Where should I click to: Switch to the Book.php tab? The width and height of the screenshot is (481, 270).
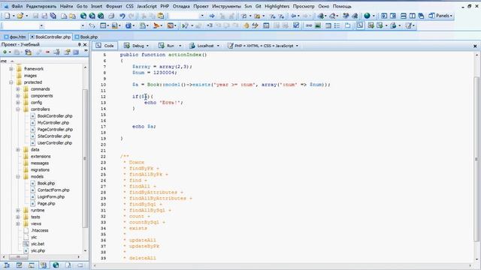click(86, 37)
